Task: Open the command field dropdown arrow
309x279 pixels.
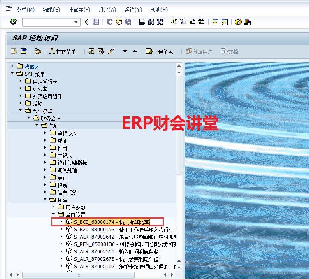Action: (76, 22)
